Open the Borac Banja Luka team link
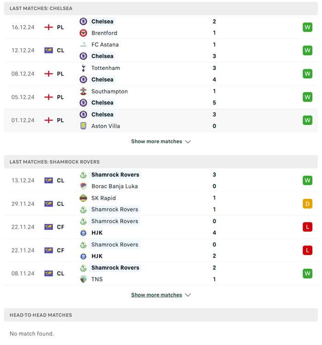 [x=114, y=186]
